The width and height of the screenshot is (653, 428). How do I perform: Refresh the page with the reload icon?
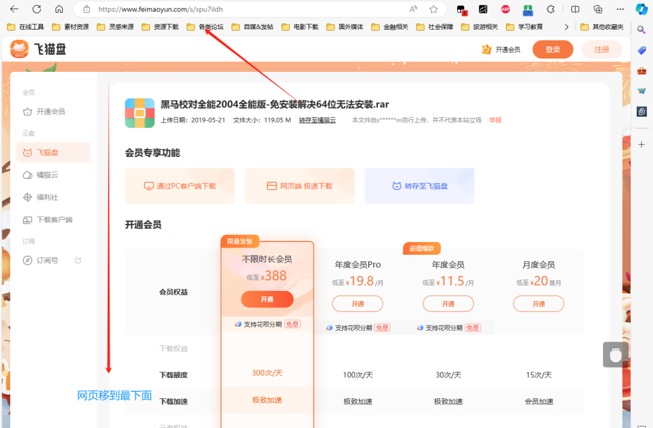point(37,8)
